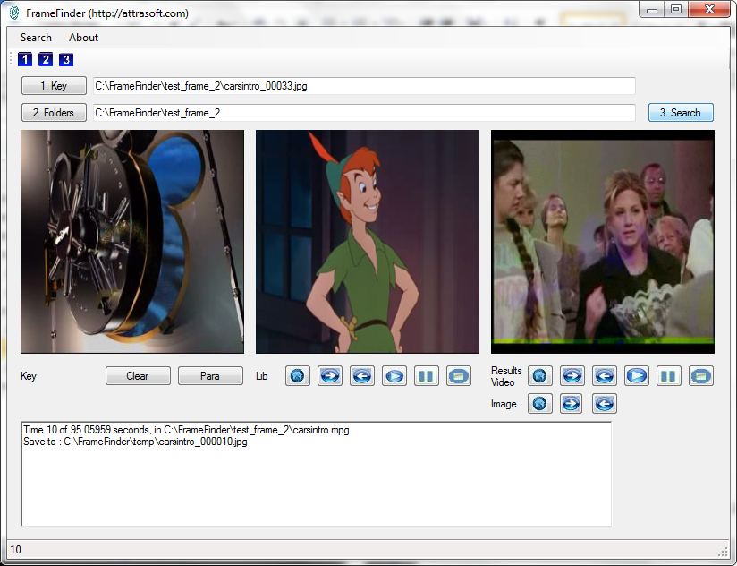Go to first Lib image with home icon
Screen dimensions: 737x566
[x=298, y=376]
